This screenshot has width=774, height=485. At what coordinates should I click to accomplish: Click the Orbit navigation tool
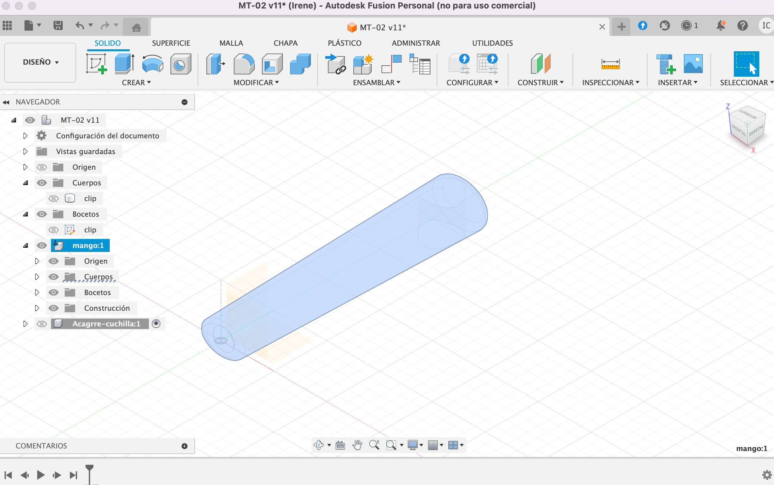(x=319, y=445)
